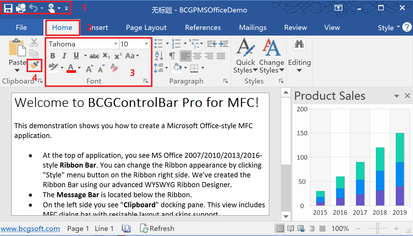
Task: Toggle show paragraph marks
Action: pos(172,55)
